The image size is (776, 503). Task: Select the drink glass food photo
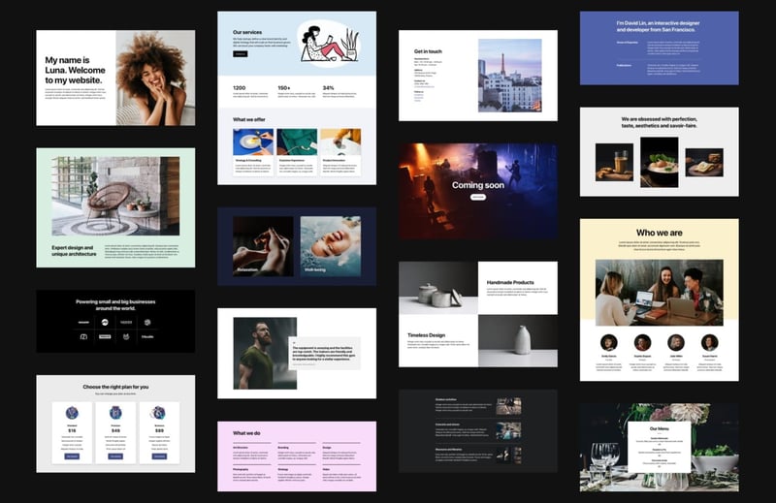coord(614,162)
